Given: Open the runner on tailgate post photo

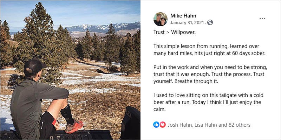Looking at the screenshot, I should 70,70.
